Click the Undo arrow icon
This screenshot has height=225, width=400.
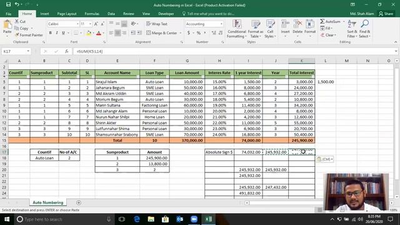[x=17, y=4]
